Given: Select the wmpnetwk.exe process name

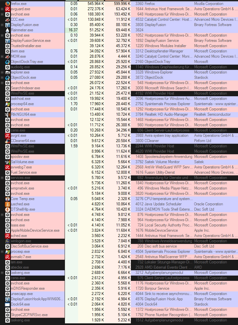Looking at the screenshot, I should click(22, 188).
